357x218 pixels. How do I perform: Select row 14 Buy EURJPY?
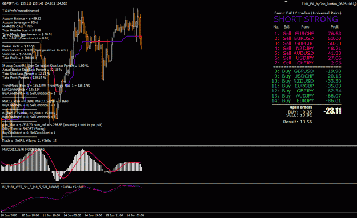click(307, 100)
